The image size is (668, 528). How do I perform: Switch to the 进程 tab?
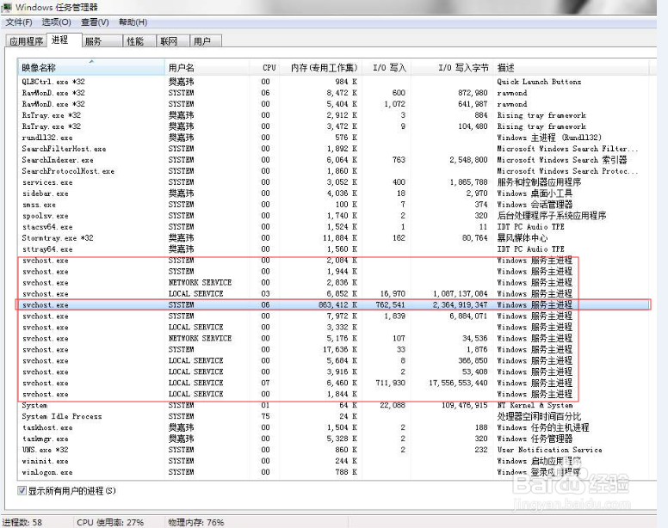coord(64,40)
